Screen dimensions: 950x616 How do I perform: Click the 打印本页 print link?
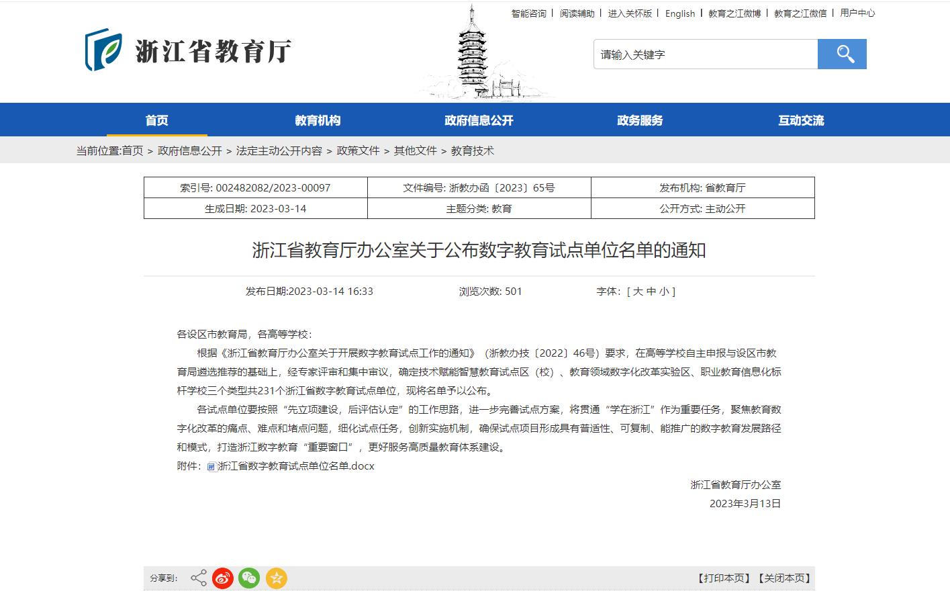pyautogui.click(x=724, y=578)
